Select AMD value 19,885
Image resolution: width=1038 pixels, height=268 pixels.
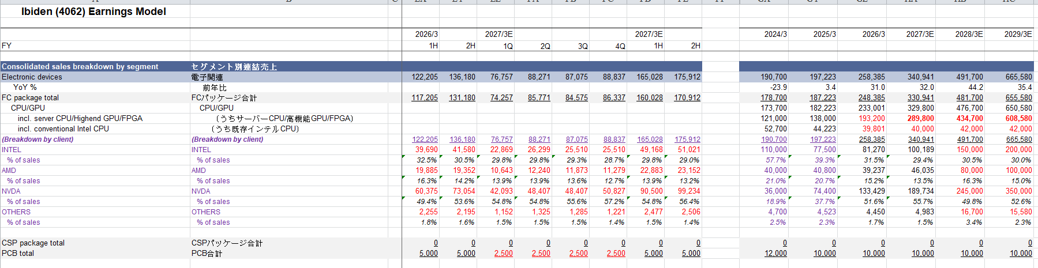pos(426,171)
